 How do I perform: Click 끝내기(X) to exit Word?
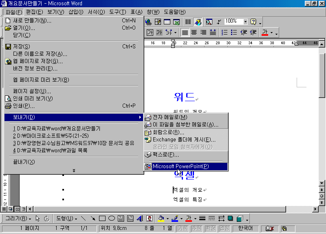(24, 162)
